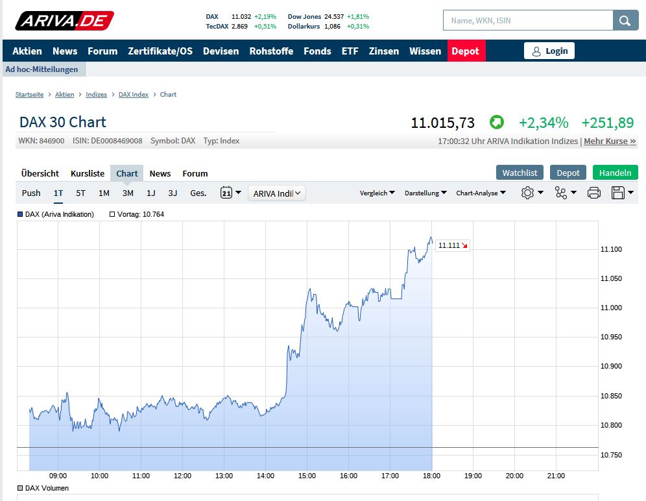This screenshot has height=501, width=646.
Task: Open the chart settings gear icon
Action: (528, 193)
